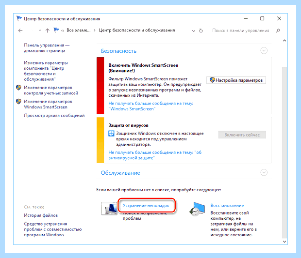Screen dimensions: 301x258
Task: Go up one folder level arrow
Action: (48, 30)
